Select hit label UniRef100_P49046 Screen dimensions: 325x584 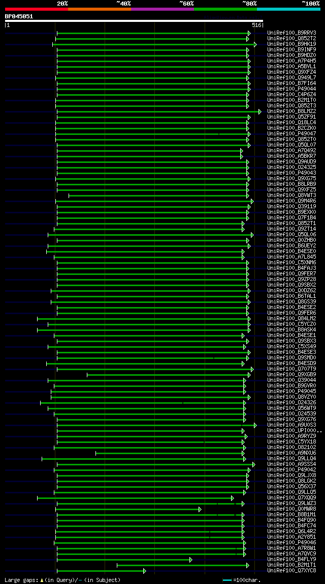pyautogui.click(x=291, y=543)
